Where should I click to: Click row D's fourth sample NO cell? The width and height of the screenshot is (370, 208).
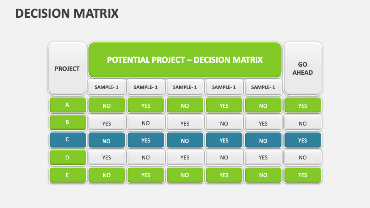click(x=224, y=157)
